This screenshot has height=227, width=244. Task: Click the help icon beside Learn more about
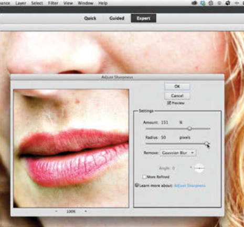(137, 185)
